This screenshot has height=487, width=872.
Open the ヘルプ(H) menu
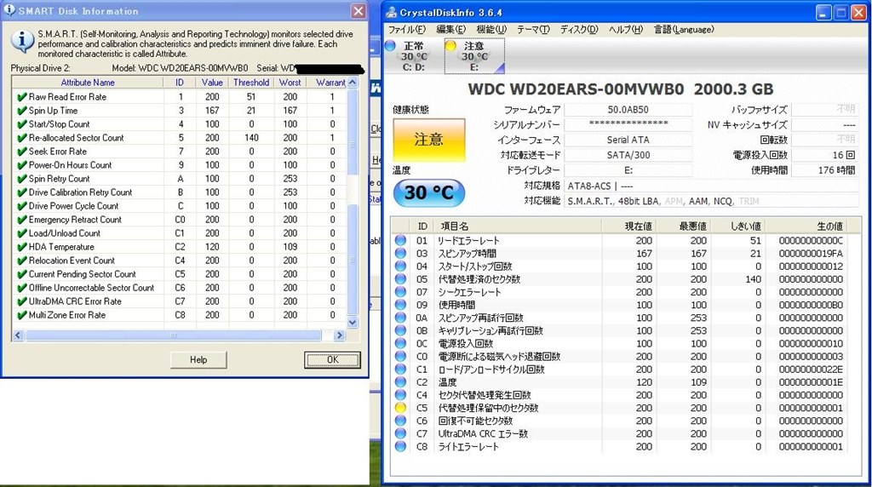coord(626,30)
